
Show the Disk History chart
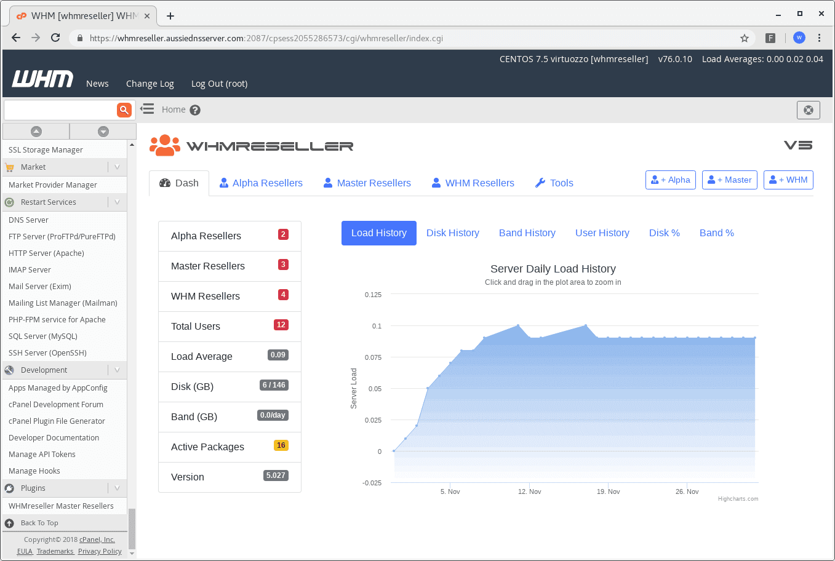(x=453, y=233)
